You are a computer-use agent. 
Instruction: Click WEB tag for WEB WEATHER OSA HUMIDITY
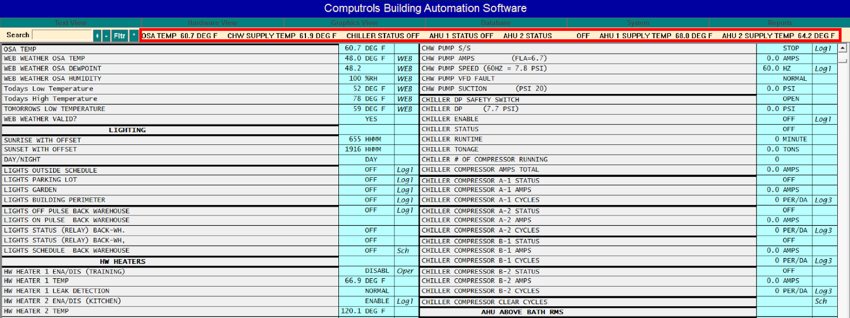[x=405, y=79]
